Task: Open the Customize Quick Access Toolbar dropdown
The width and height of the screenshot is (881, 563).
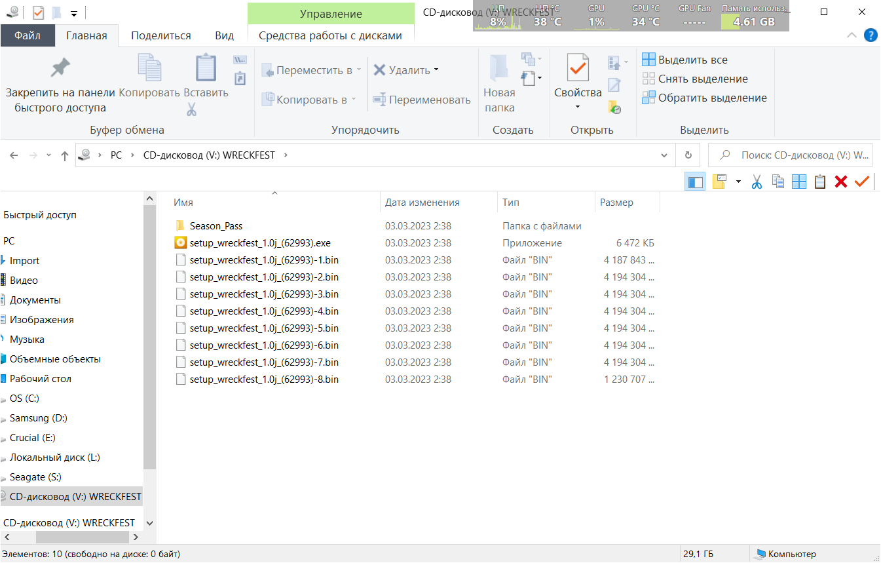Action: click(74, 12)
